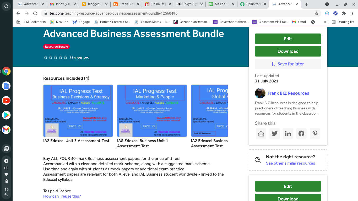The height and width of the screenshot is (201, 358).
Task: Close the Más de 10 tab
Action: (x=233, y=4)
